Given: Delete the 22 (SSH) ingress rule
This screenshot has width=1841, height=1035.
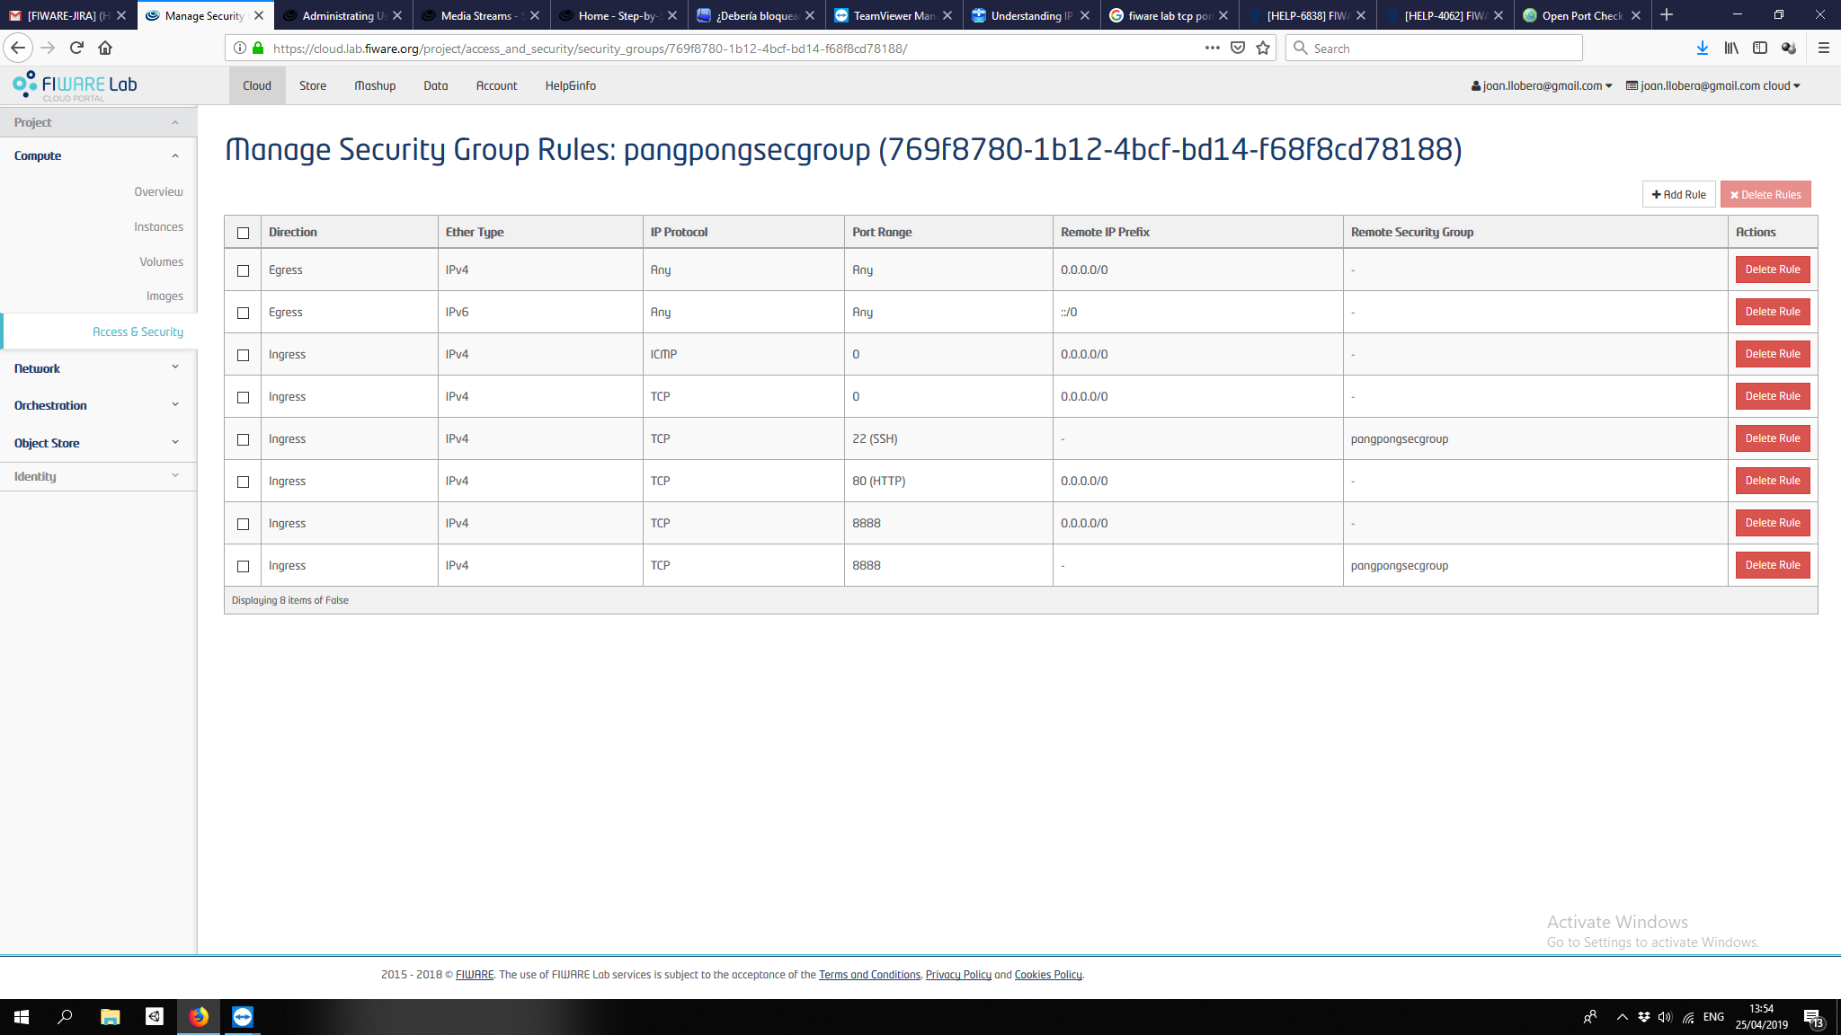Looking at the screenshot, I should [x=1773, y=438].
